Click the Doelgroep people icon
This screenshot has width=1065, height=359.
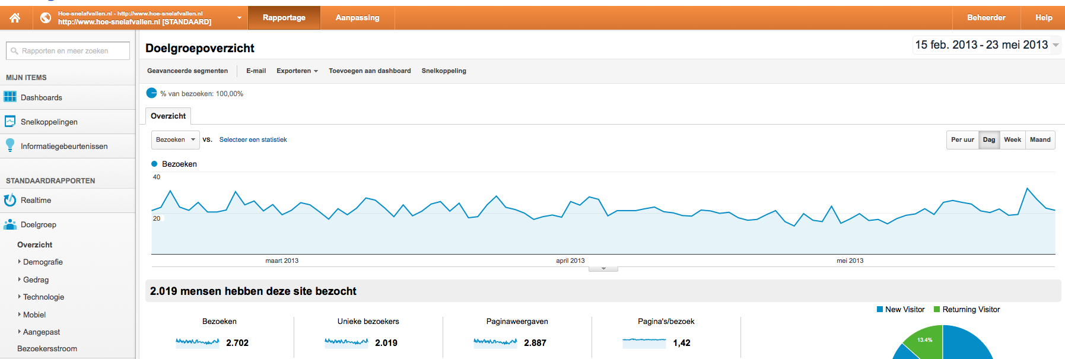coord(10,224)
